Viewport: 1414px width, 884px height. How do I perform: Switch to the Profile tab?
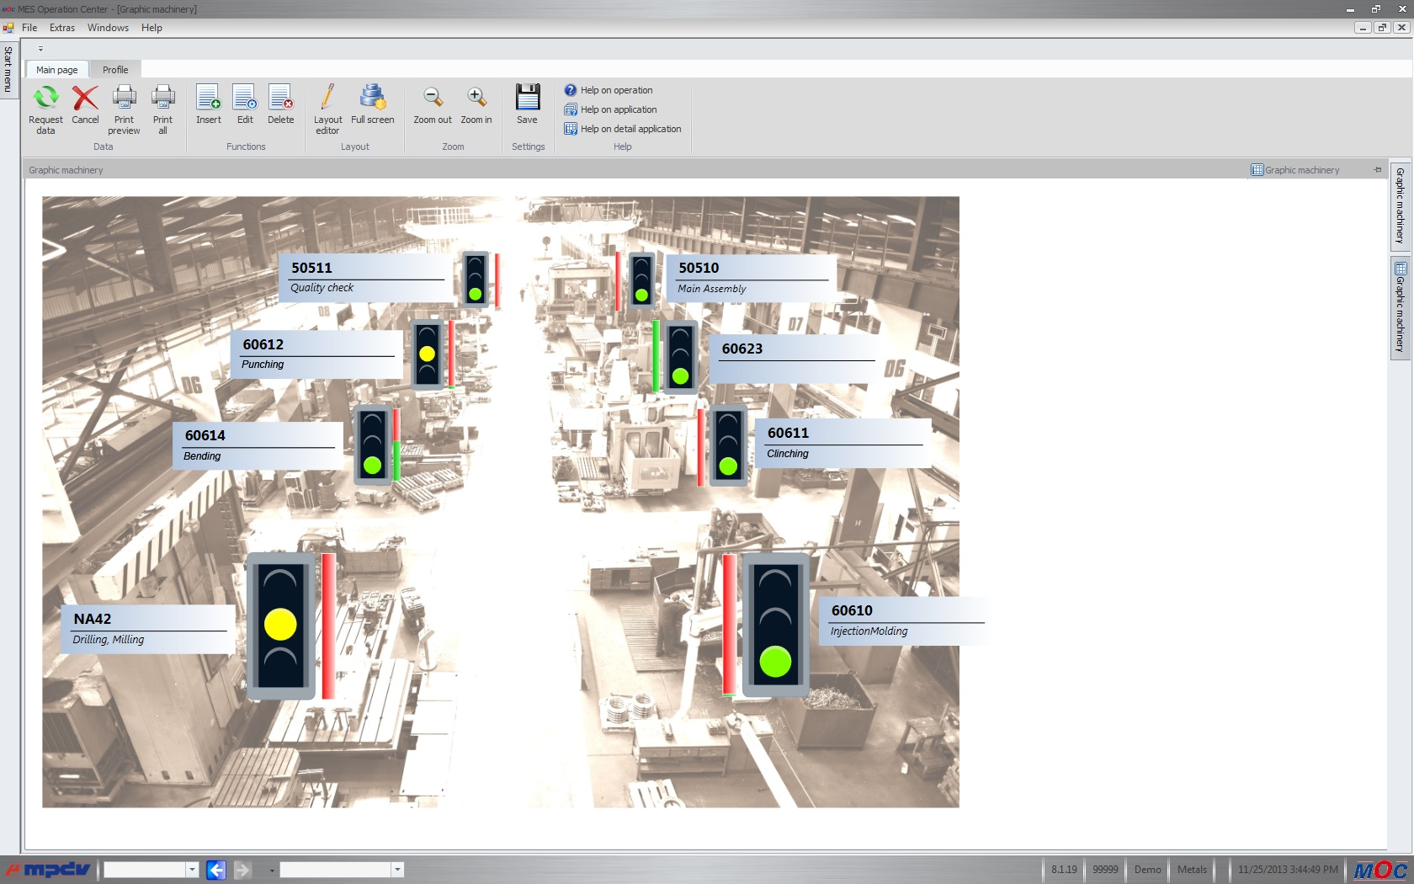(x=115, y=69)
